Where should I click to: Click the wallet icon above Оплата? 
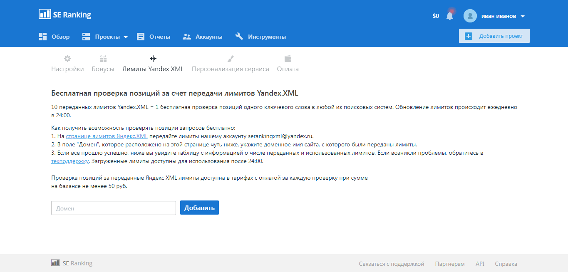click(x=288, y=59)
